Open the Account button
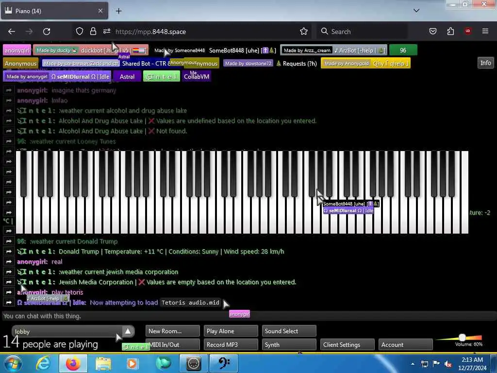Screen dimensions: 497x373 coord(405,344)
